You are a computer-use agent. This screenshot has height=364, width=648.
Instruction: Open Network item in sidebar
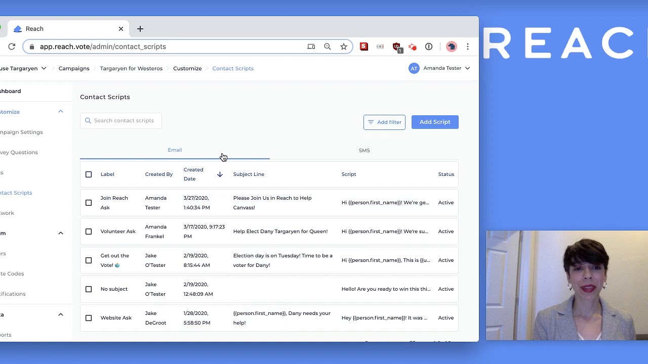point(7,213)
